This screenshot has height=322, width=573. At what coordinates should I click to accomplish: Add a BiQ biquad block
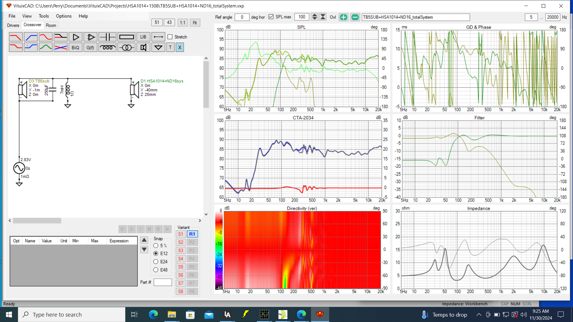click(76, 47)
